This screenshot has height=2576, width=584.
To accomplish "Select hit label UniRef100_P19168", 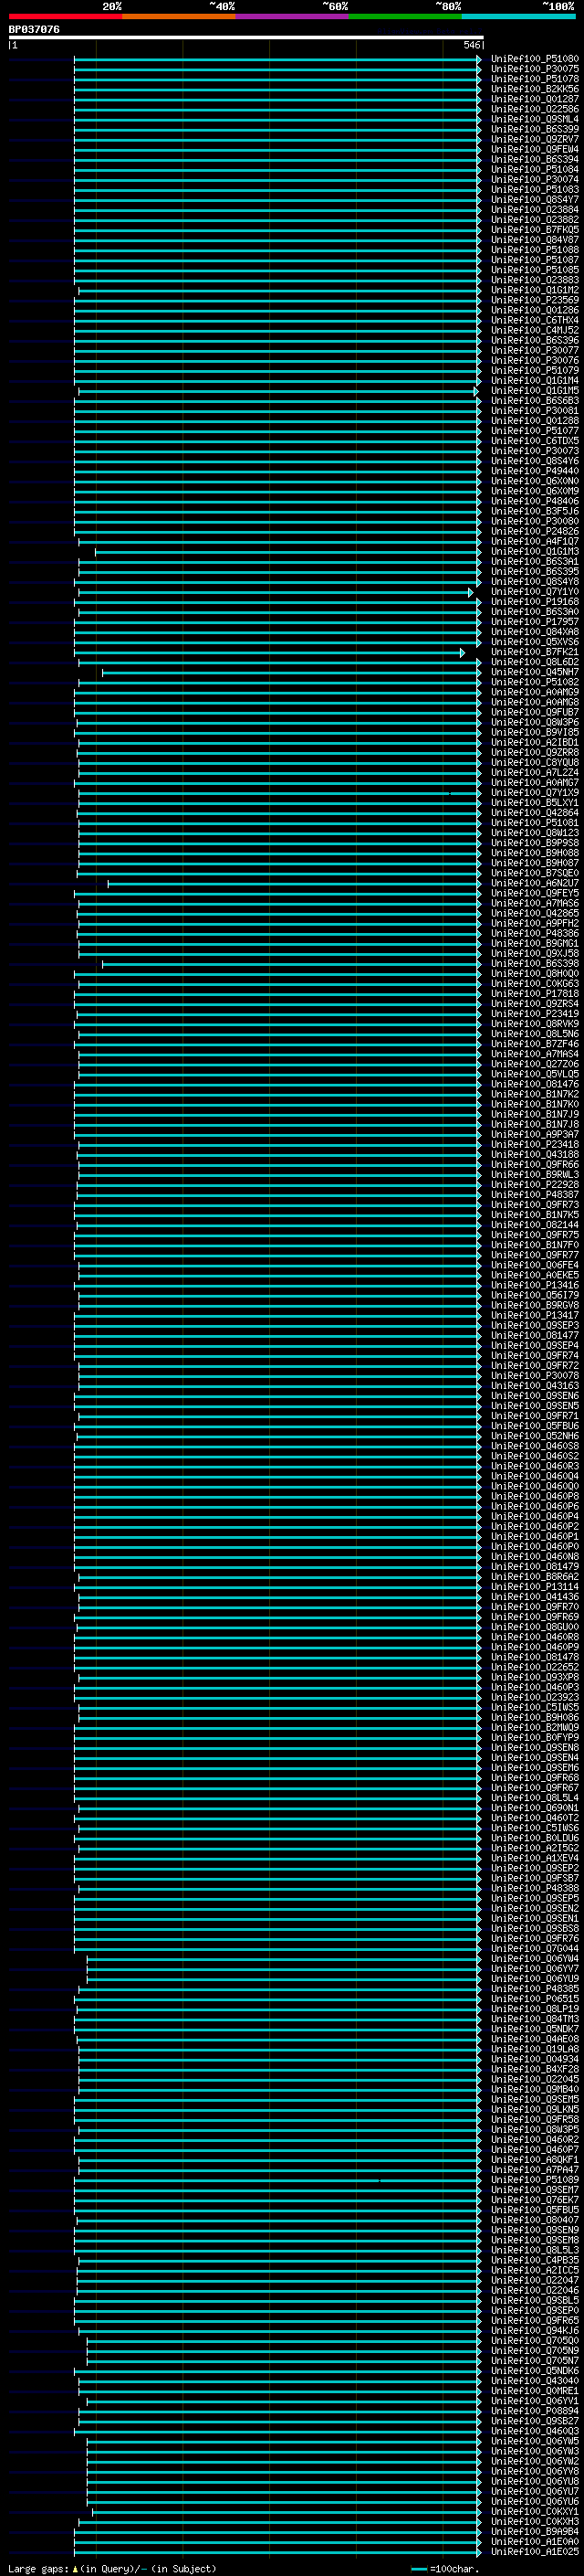I will point(534,602).
